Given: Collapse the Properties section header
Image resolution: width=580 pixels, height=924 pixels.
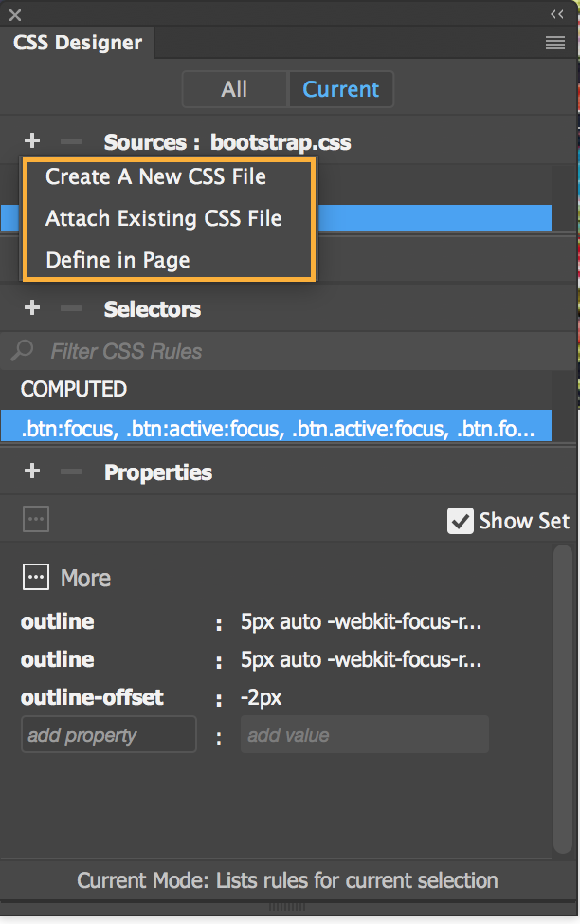Looking at the screenshot, I should pos(158,471).
